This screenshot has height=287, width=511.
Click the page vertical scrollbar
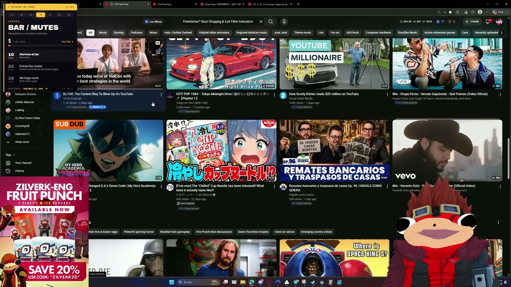tap(508, 159)
